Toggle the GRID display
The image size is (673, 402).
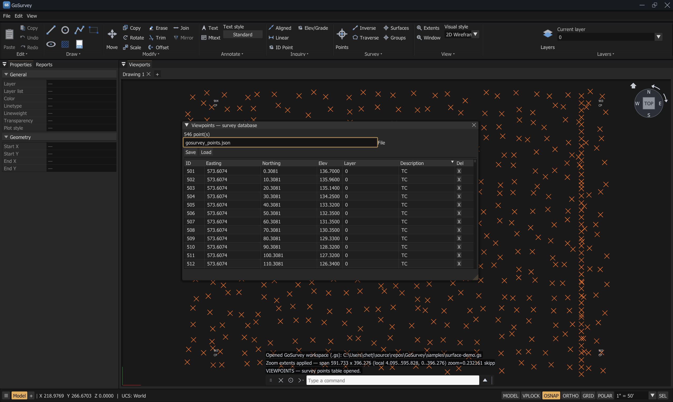point(588,395)
